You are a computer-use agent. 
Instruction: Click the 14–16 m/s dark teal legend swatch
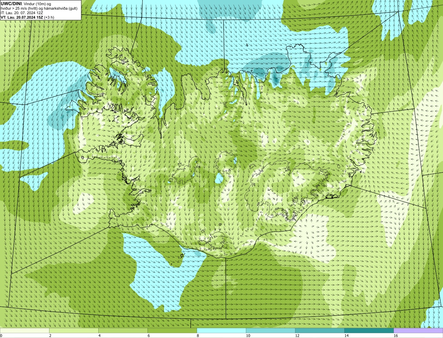tap(369, 330)
